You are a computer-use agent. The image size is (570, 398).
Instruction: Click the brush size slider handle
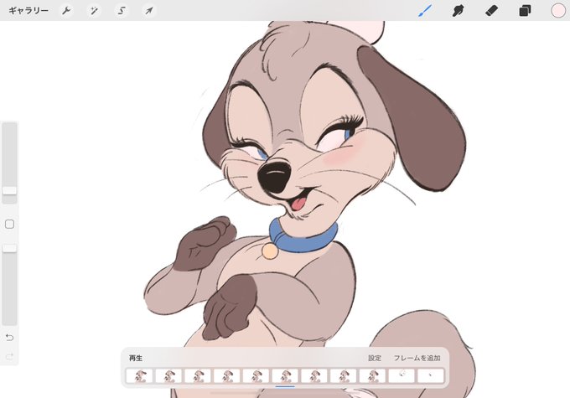(9, 190)
